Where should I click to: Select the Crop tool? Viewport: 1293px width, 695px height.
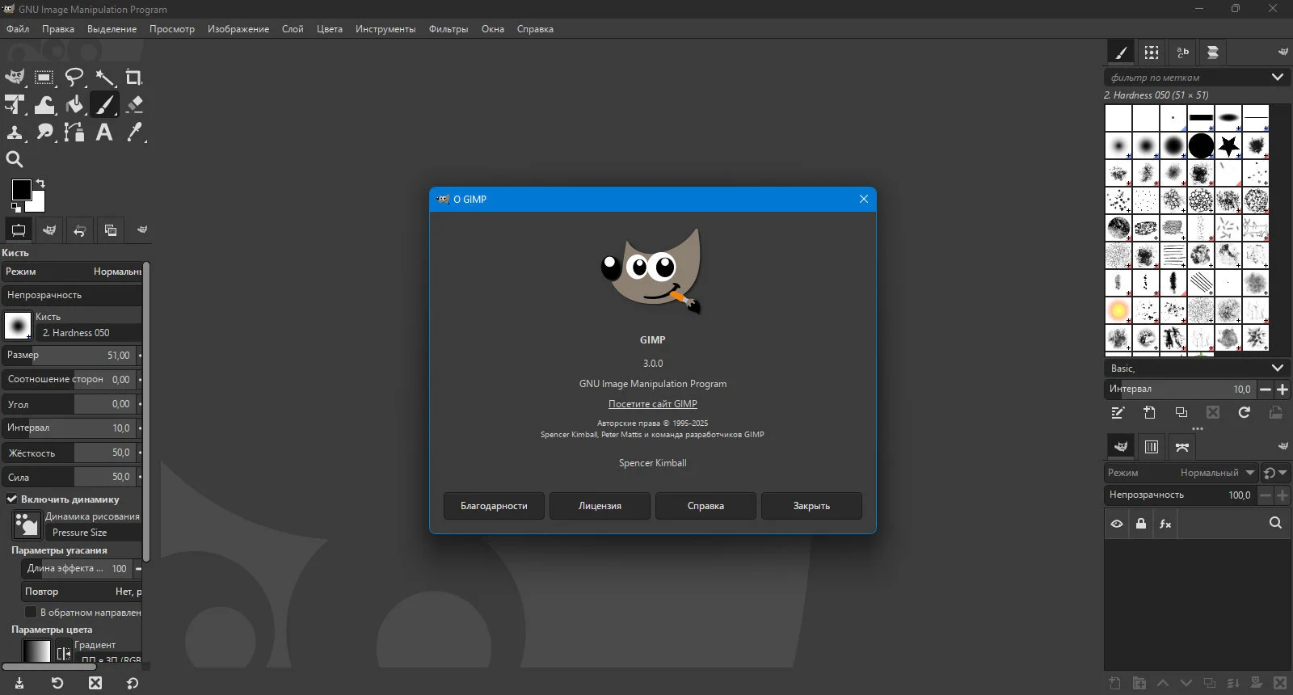pyautogui.click(x=134, y=78)
